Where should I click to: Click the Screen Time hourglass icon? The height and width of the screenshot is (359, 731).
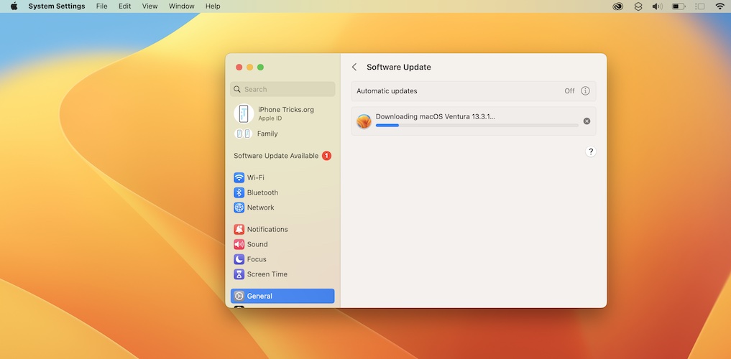click(x=239, y=274)
